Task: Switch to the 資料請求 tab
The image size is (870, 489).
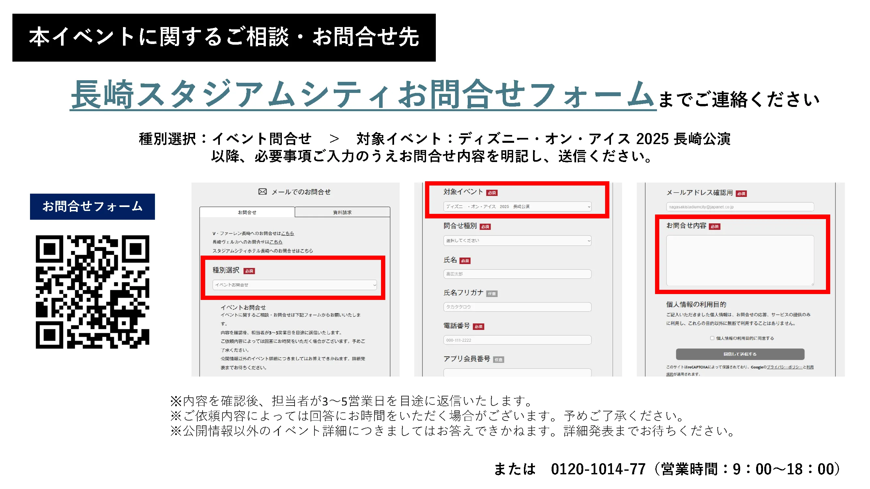Action: tap(342, 212)
